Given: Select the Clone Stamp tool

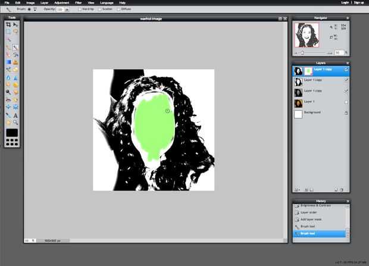Looking at the screenshot, I should tap(15, 62).
